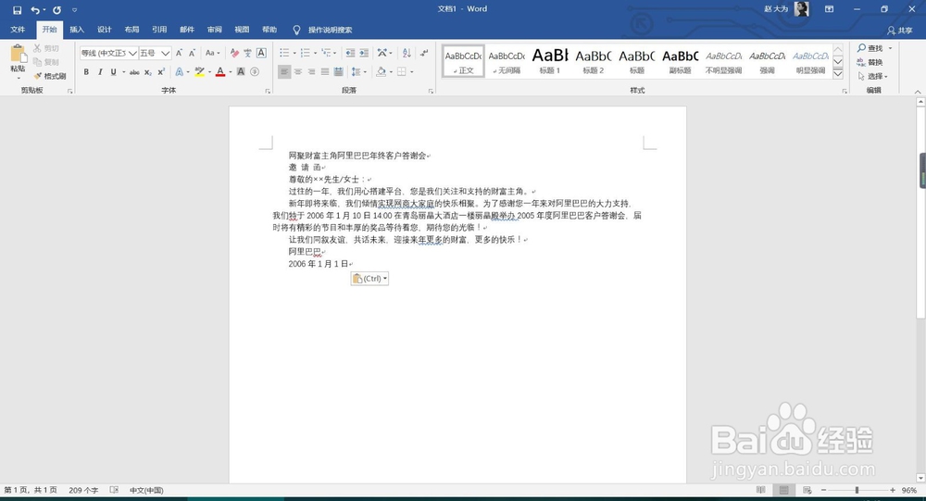Click the lightbulb Tell Me search icon
This screenshot has height=501, width=926.
pos(296,30)
